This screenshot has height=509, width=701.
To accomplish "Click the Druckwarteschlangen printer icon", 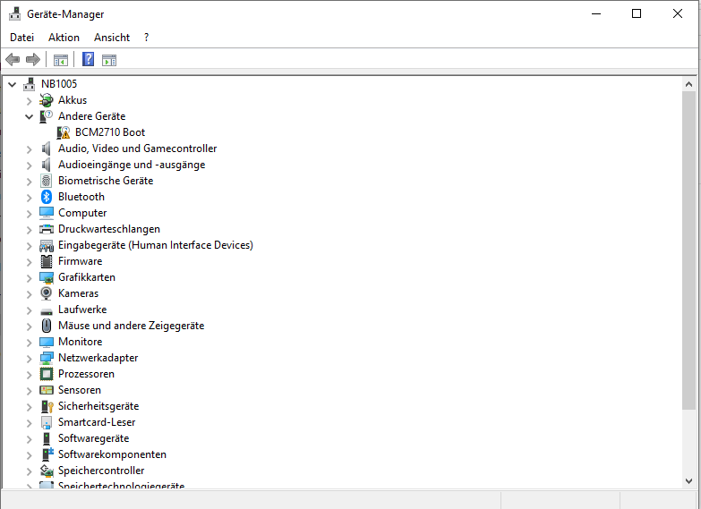I will 46,229.
